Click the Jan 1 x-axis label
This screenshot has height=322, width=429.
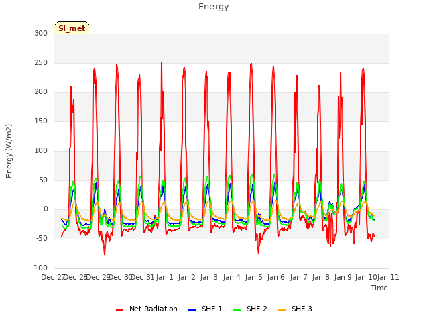point(165,277)
